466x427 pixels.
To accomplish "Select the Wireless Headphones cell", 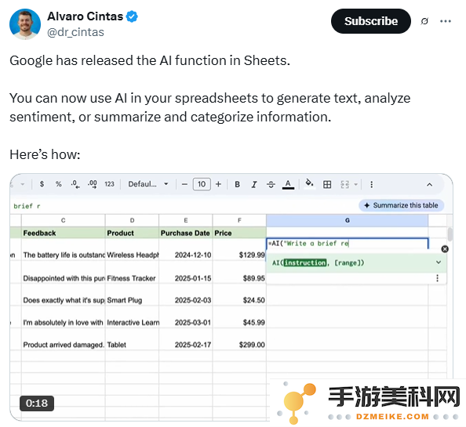I will point(132,250).
